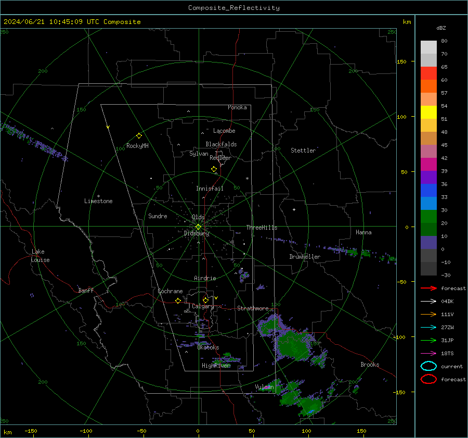This screenshot has width=468, height=438.
Task: Click the Innisfail label
Action: point(210,189)
